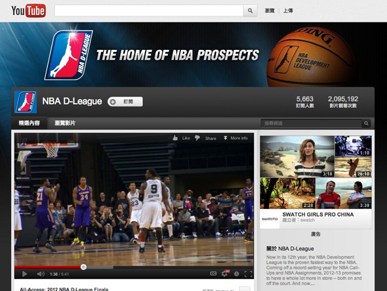Click the NBA D-League channel avatar
Image resolution: width=387 pixels, height=291 pixels.
26,102
